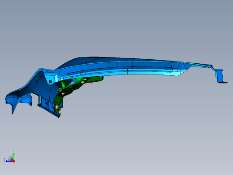Viewport: 233px width, 175px height.
Task: Select the green mounting bracket in the model
Action: tap(72, 88)
